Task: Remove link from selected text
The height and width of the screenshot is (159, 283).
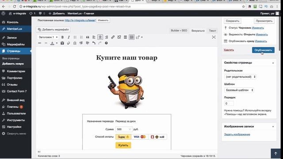Action: tap(119, 37)
